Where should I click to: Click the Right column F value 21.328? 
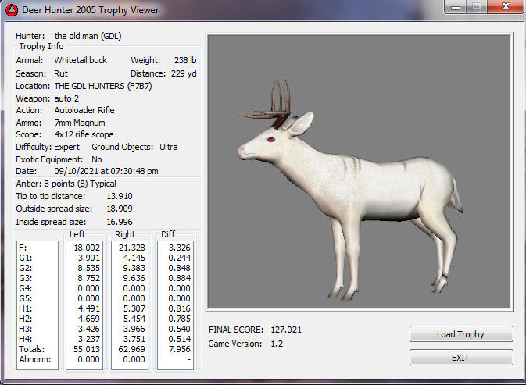click(x=128, y=247)
